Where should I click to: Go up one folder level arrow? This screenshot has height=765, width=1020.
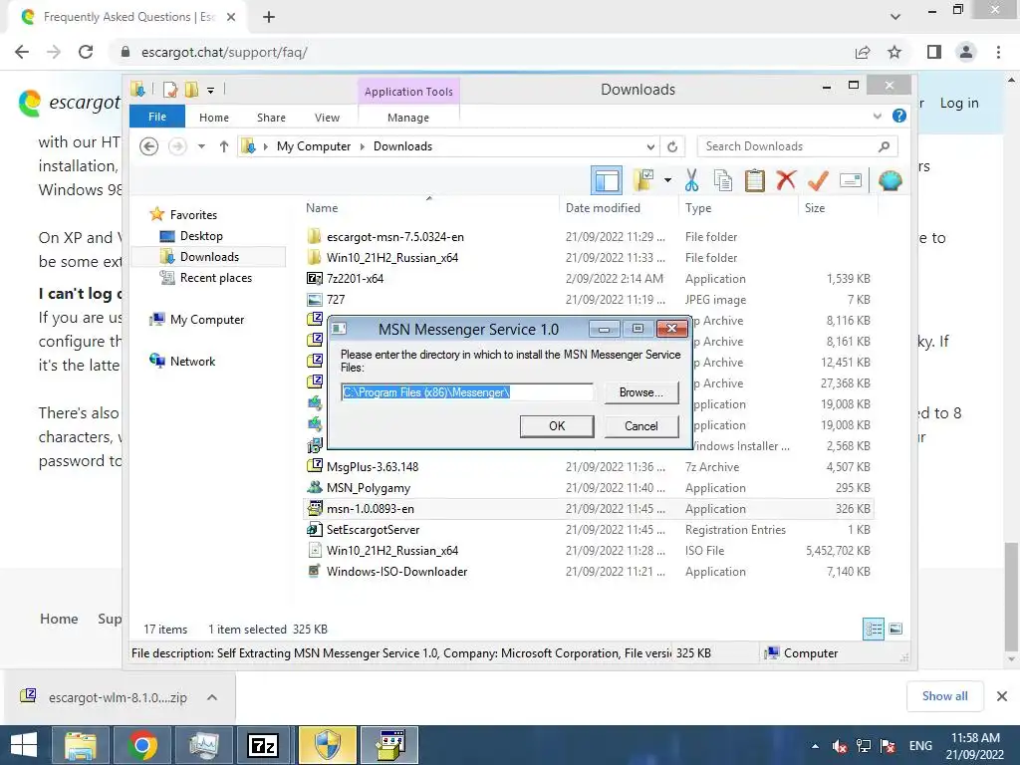pos(224,146)
